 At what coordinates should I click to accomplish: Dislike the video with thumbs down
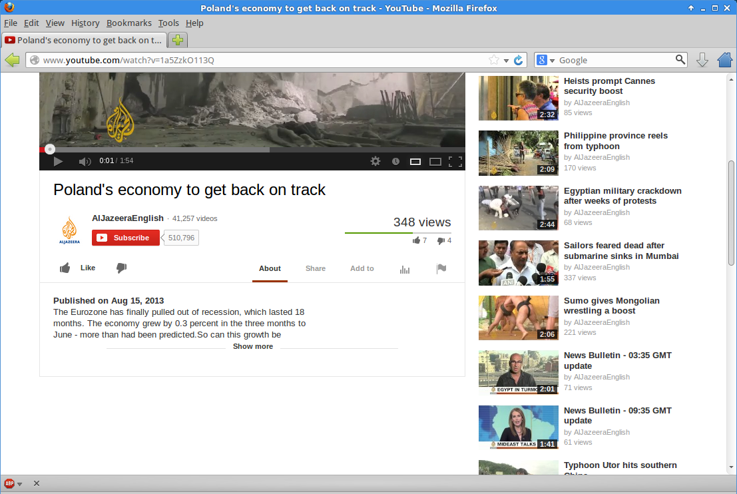[121, 268]
